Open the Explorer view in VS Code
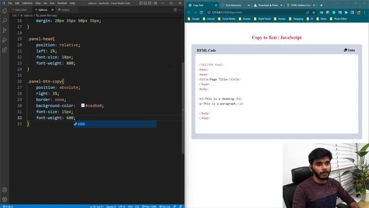The height and width of the screenshot is (208, 369). pos(5,10)
